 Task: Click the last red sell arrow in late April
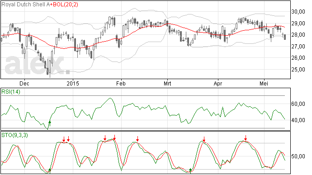click(x=246, y=138)
